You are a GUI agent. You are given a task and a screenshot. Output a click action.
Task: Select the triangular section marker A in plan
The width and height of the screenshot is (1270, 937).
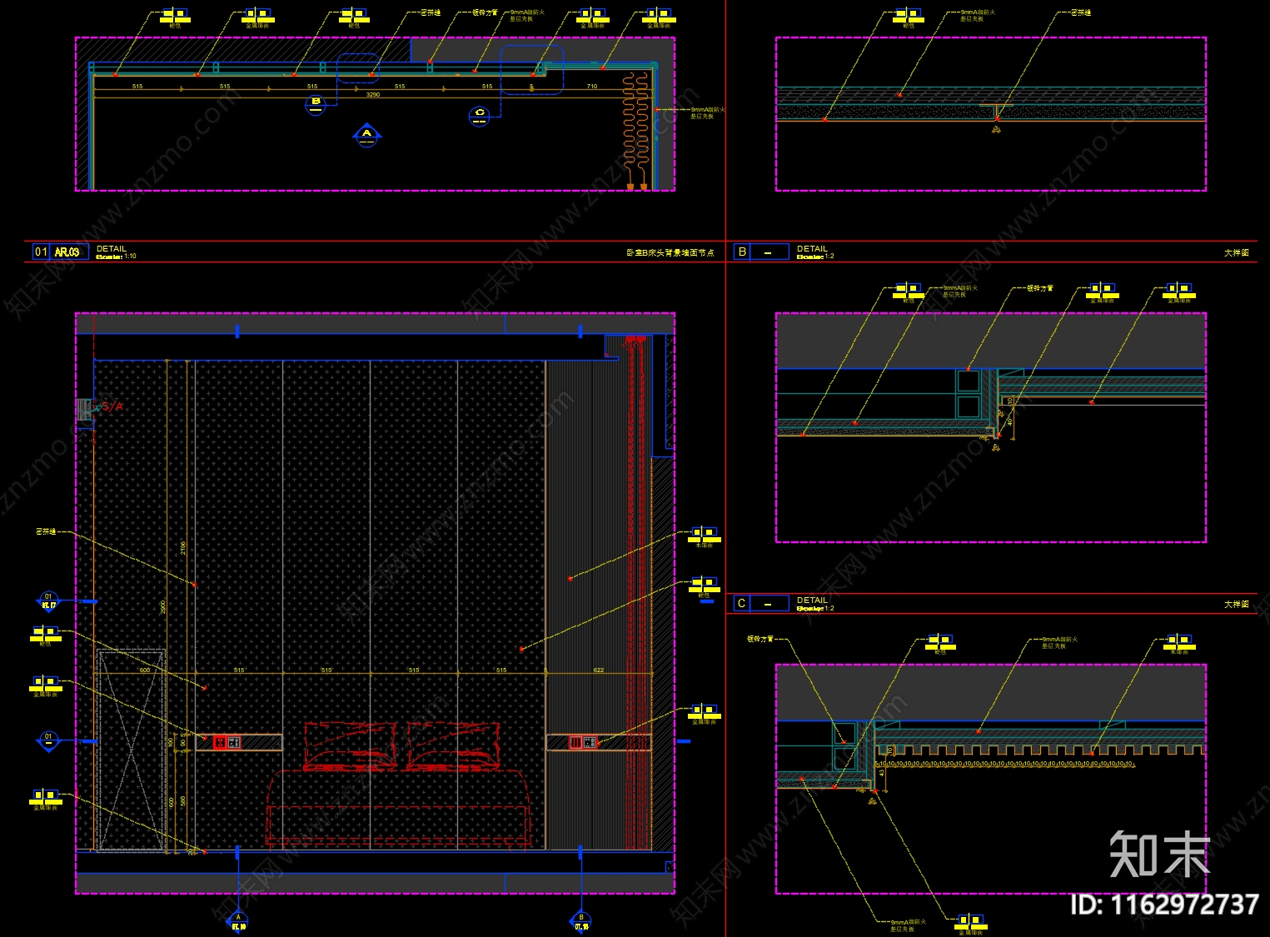pos(366,135)
